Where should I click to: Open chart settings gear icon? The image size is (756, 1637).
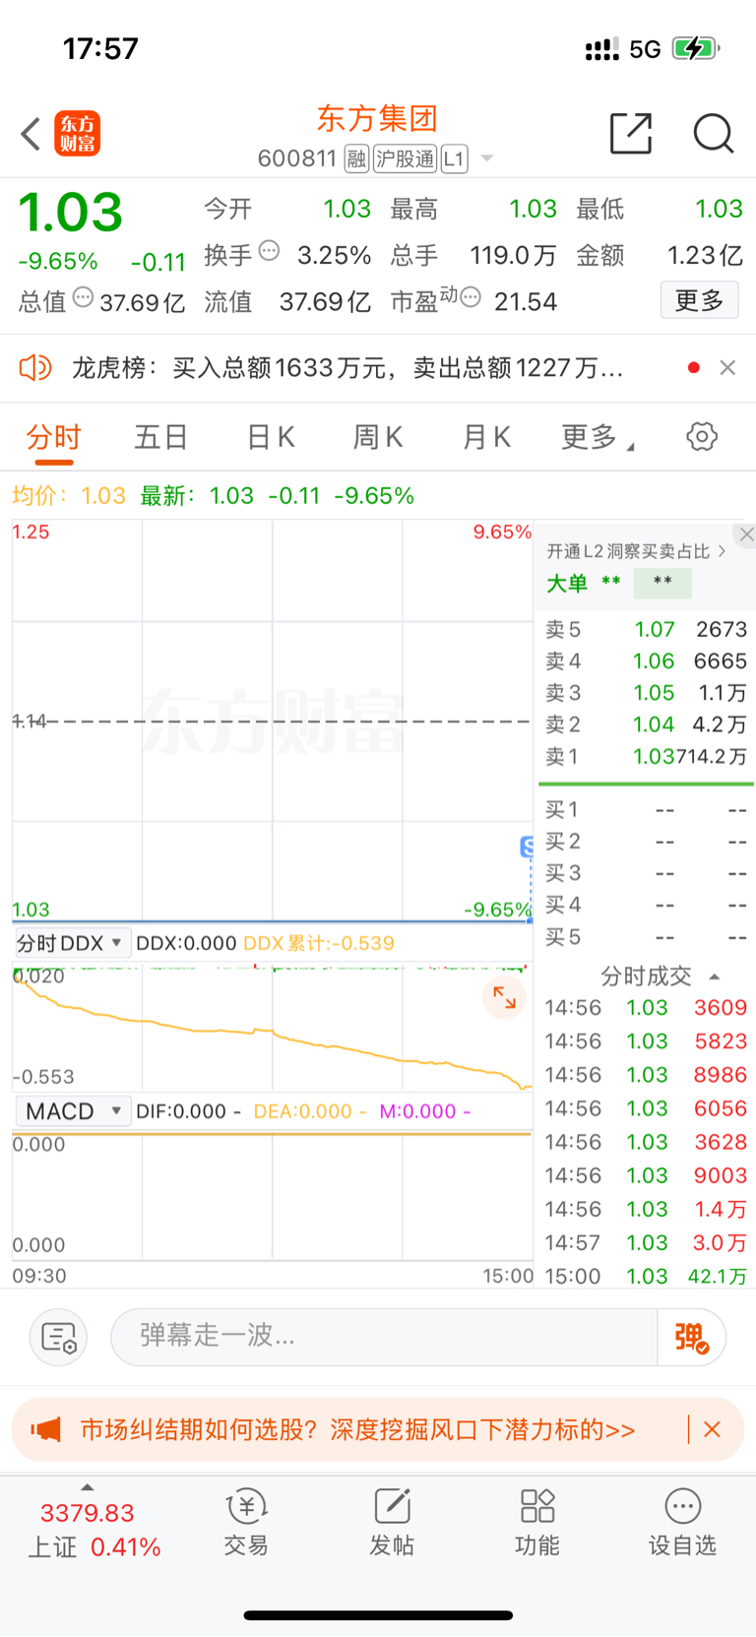click(x=702, y=436)
